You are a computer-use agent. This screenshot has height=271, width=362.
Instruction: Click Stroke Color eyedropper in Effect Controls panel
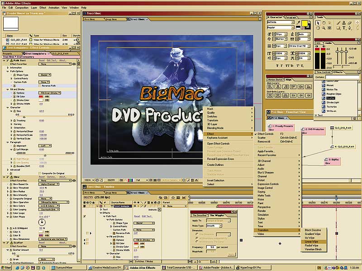click(47, 100)
